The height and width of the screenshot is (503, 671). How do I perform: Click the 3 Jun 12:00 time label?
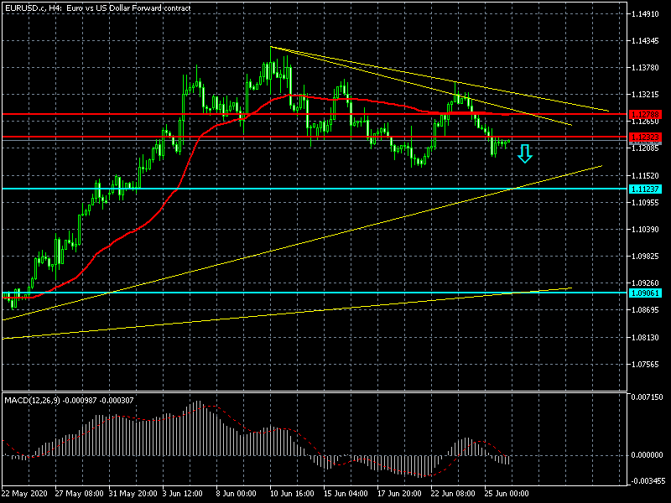click(x=182, y=494)
